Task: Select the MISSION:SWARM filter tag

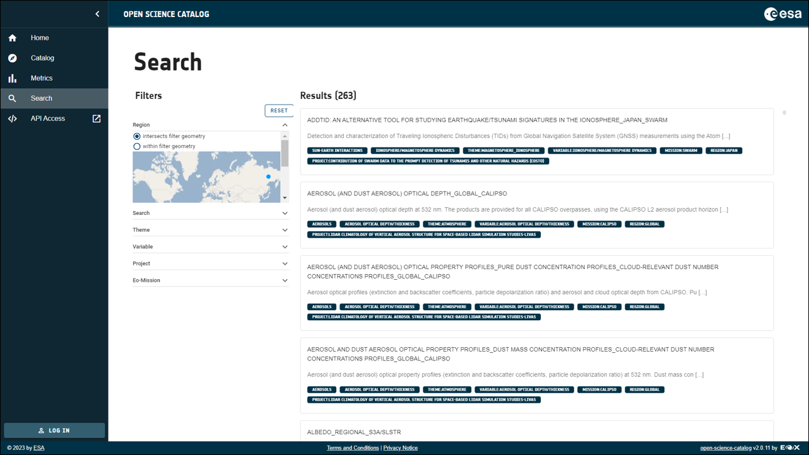Action: pos(681,150)
